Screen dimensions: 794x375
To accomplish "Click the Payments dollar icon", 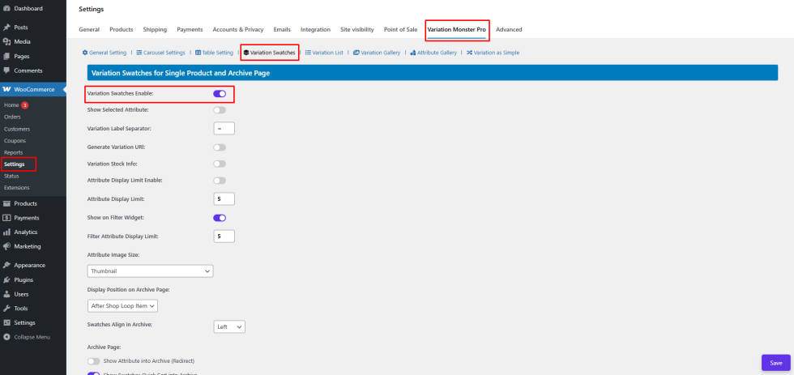I will point(6,218).
